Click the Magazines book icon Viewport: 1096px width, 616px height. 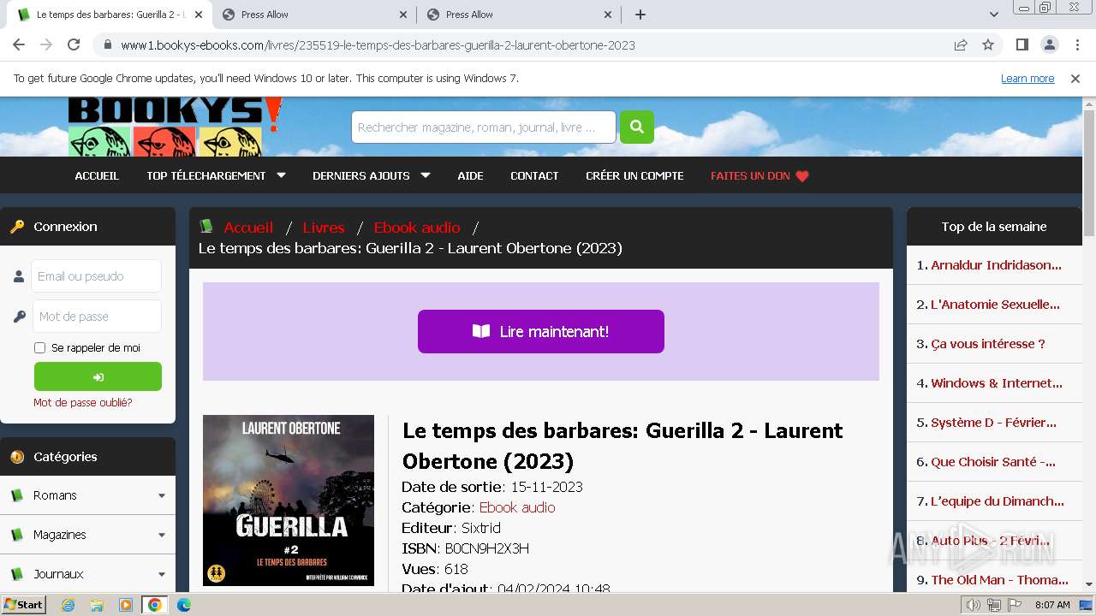(x=16, y=535)
